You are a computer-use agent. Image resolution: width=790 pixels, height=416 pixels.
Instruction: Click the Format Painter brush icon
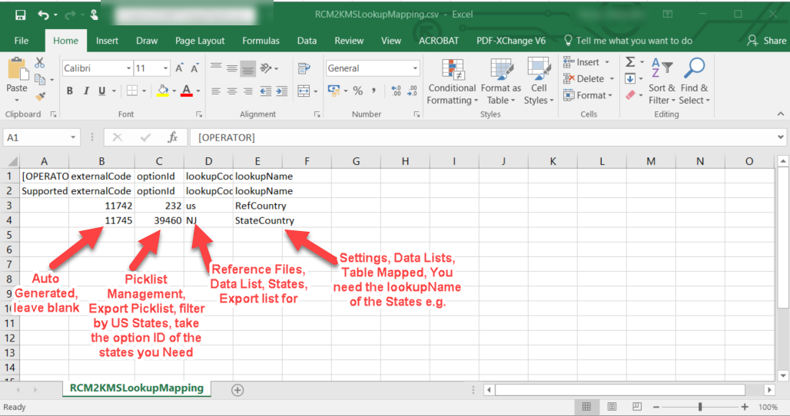[x=40, y=96]
